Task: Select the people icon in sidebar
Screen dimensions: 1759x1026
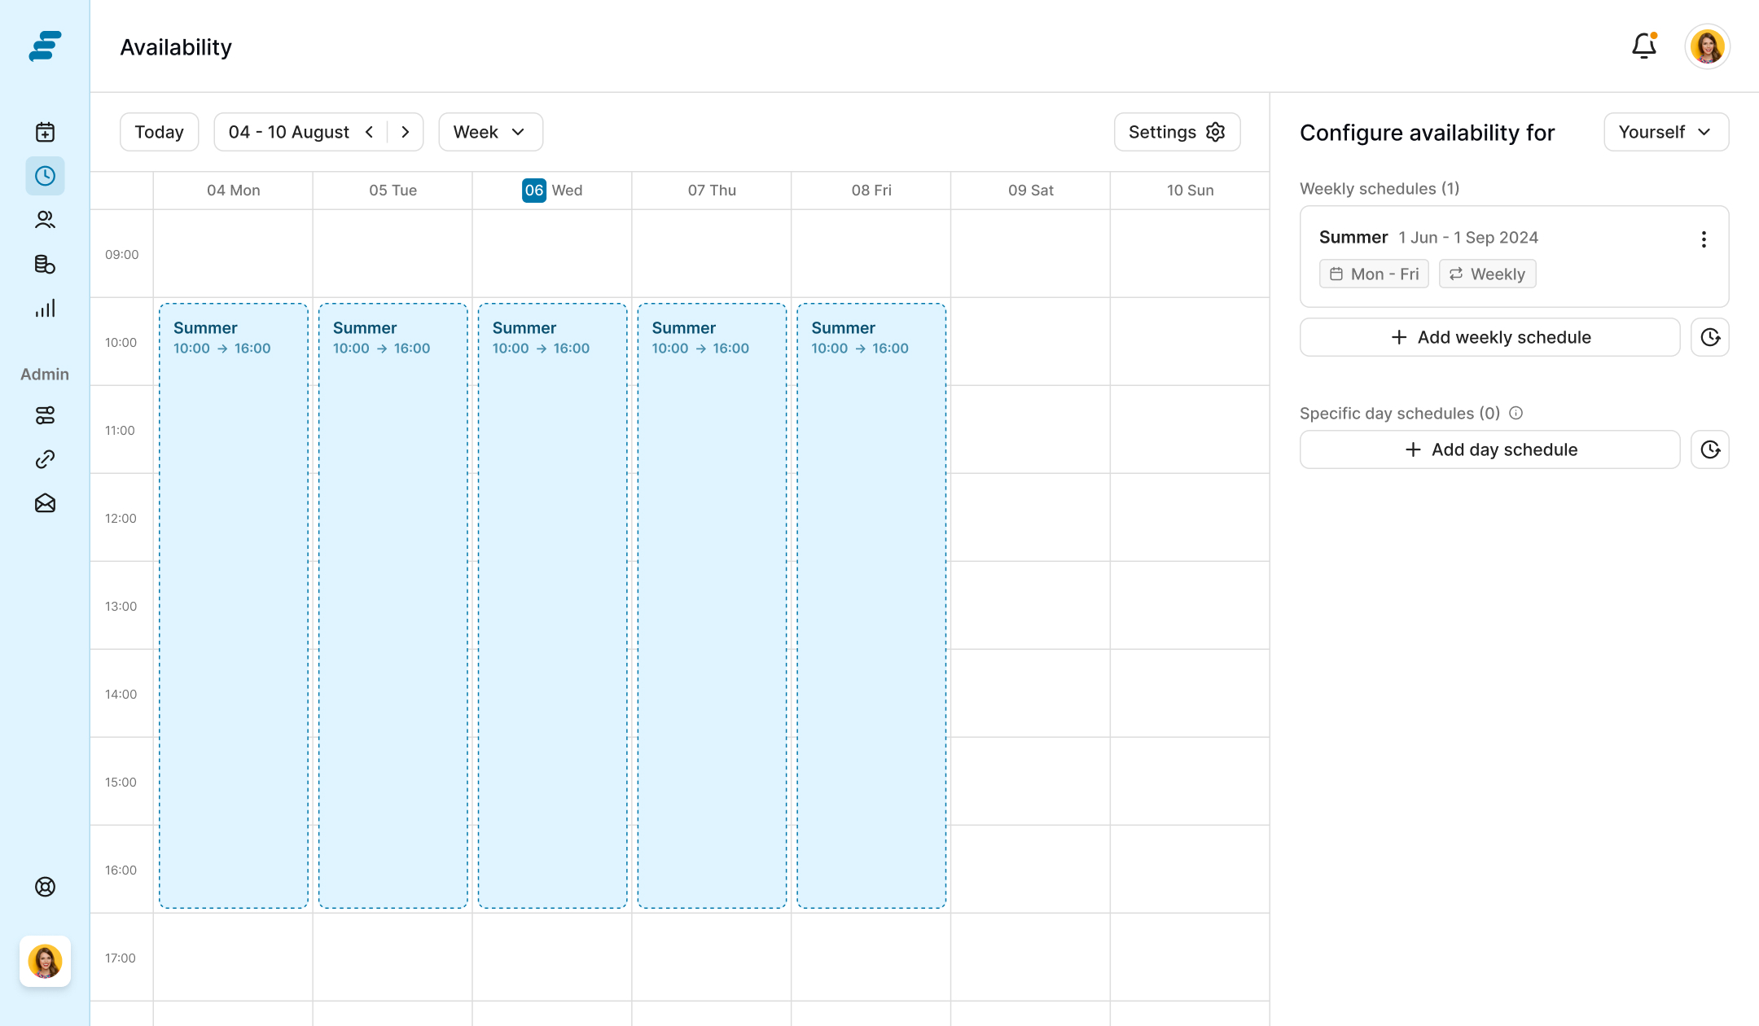Action: click(45, 220)
